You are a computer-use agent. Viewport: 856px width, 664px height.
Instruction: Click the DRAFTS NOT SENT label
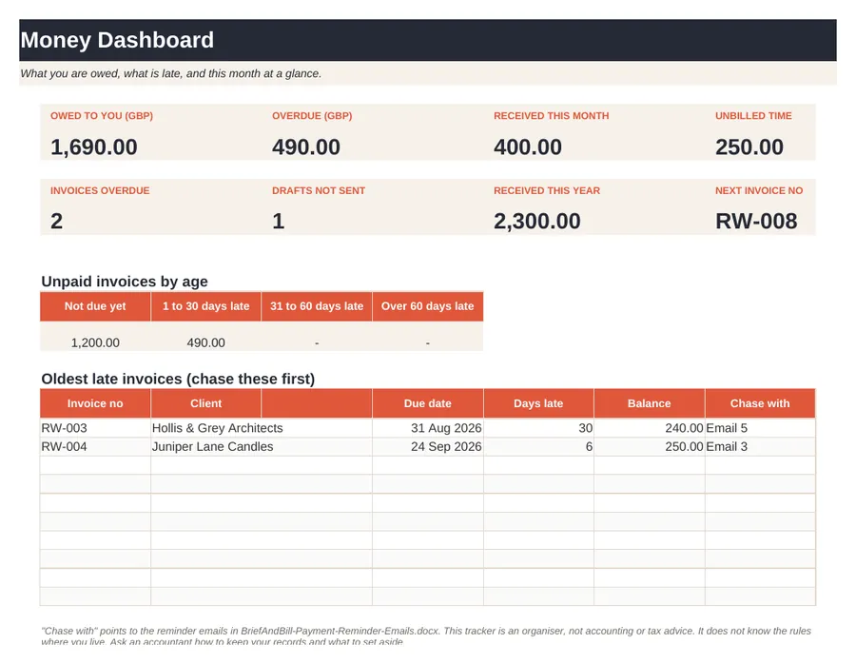click(319, 190)
